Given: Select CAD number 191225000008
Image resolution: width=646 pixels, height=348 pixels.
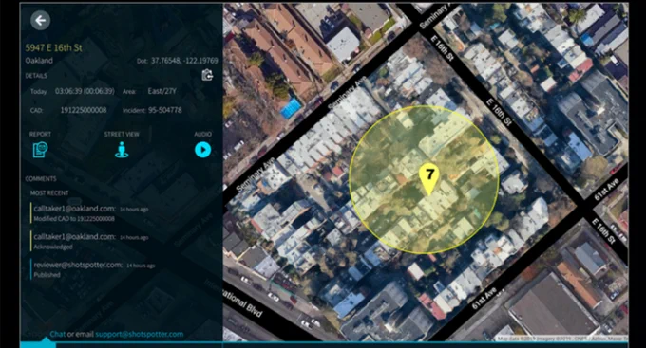Looking at the screenshot, I should (84, 110).
